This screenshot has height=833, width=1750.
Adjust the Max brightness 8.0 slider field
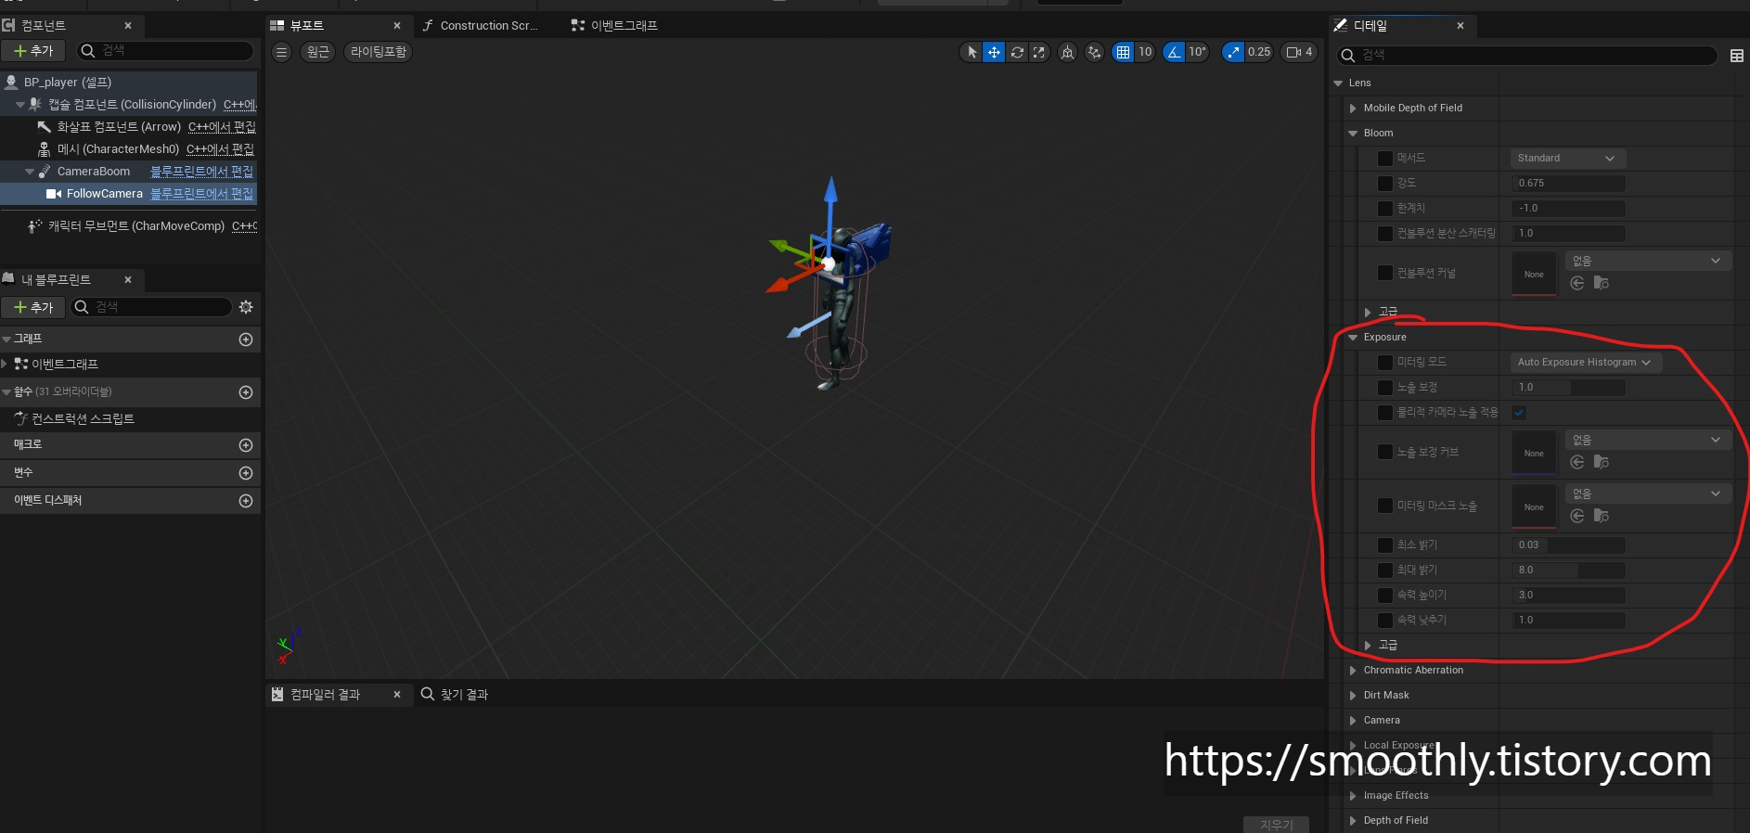pos(1568,570)
